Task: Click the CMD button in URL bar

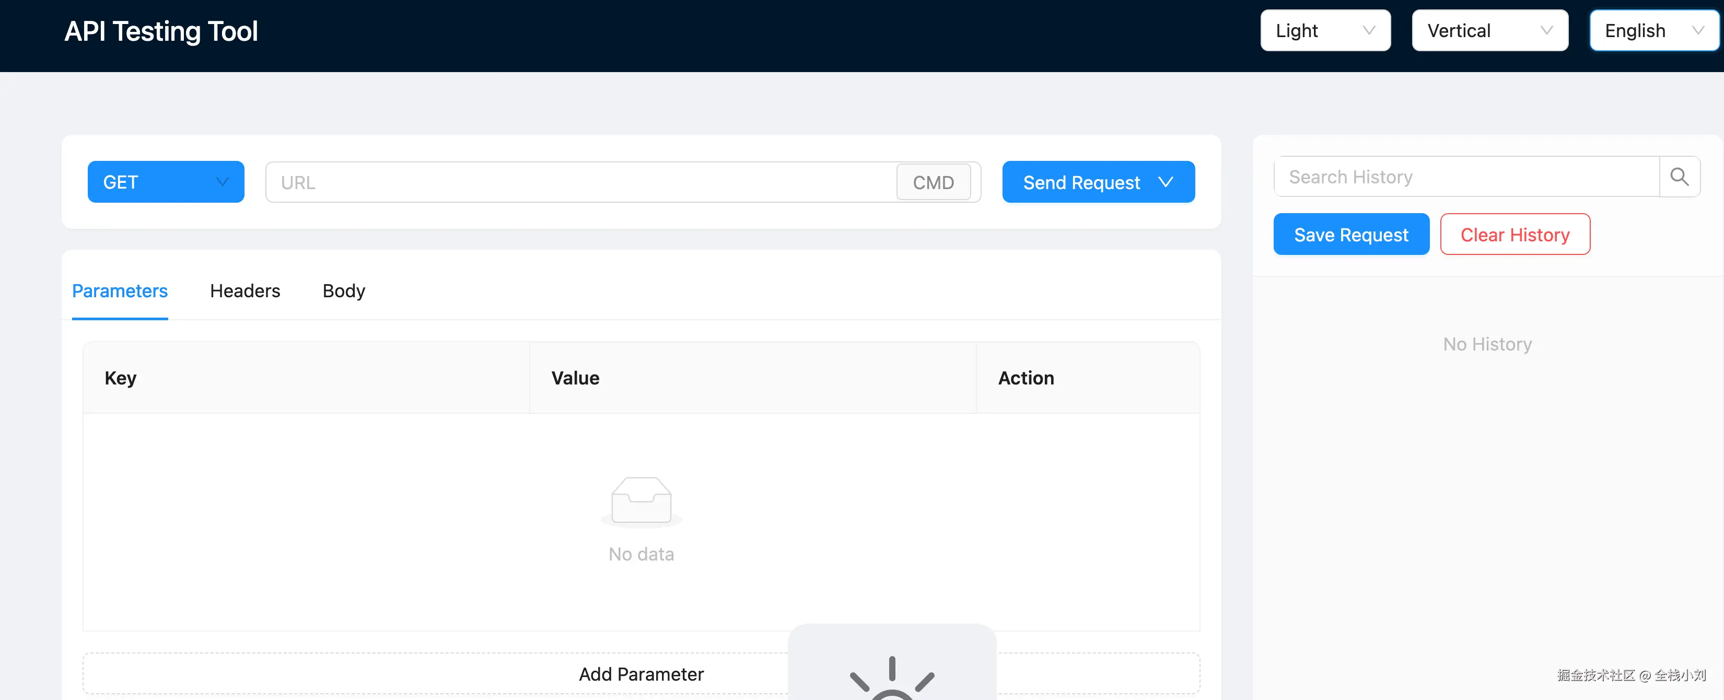Action: coord(933,182)
